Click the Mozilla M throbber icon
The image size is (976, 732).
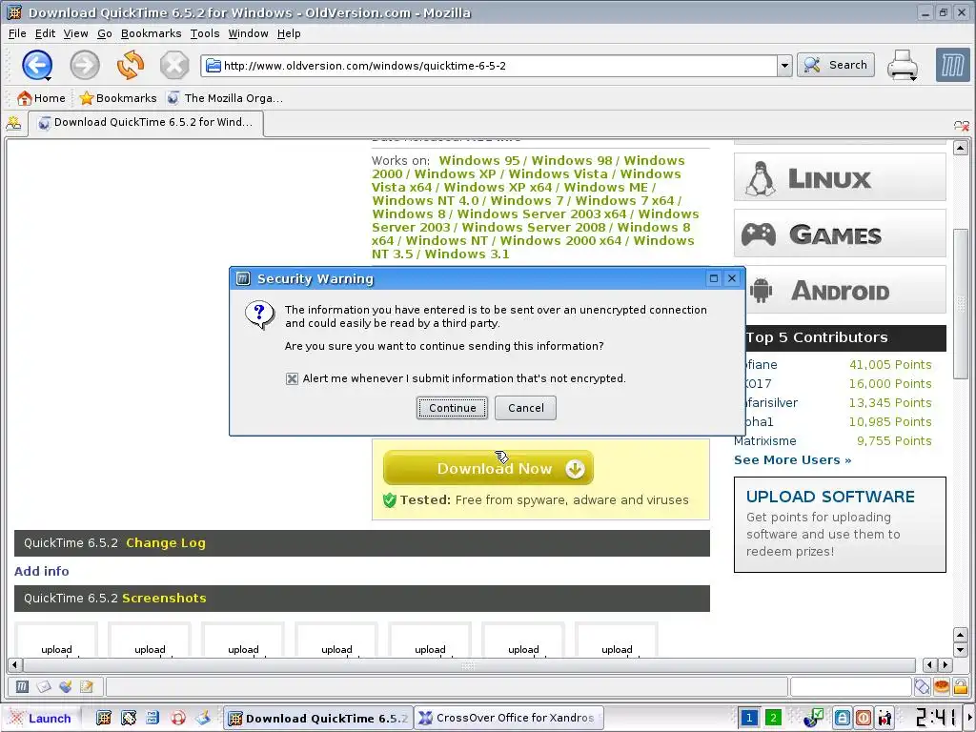point(952,65)
